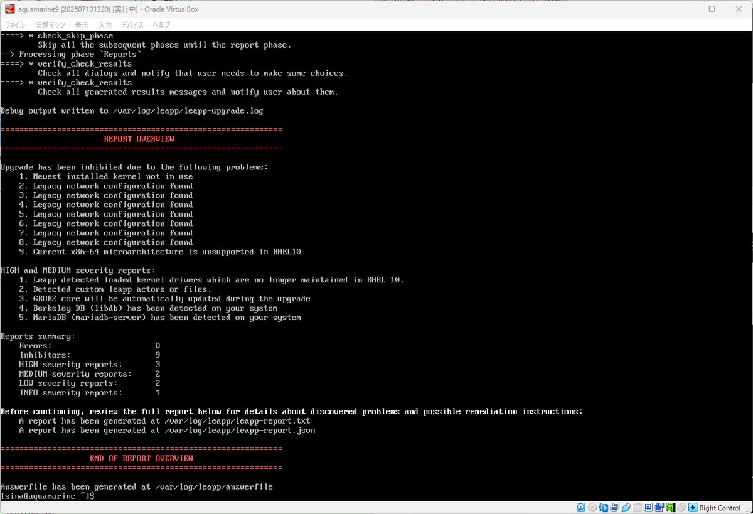Click inhibitor 5 Legacy network configuration line
The height and width of the screenshot is (514, 753).
105,214
